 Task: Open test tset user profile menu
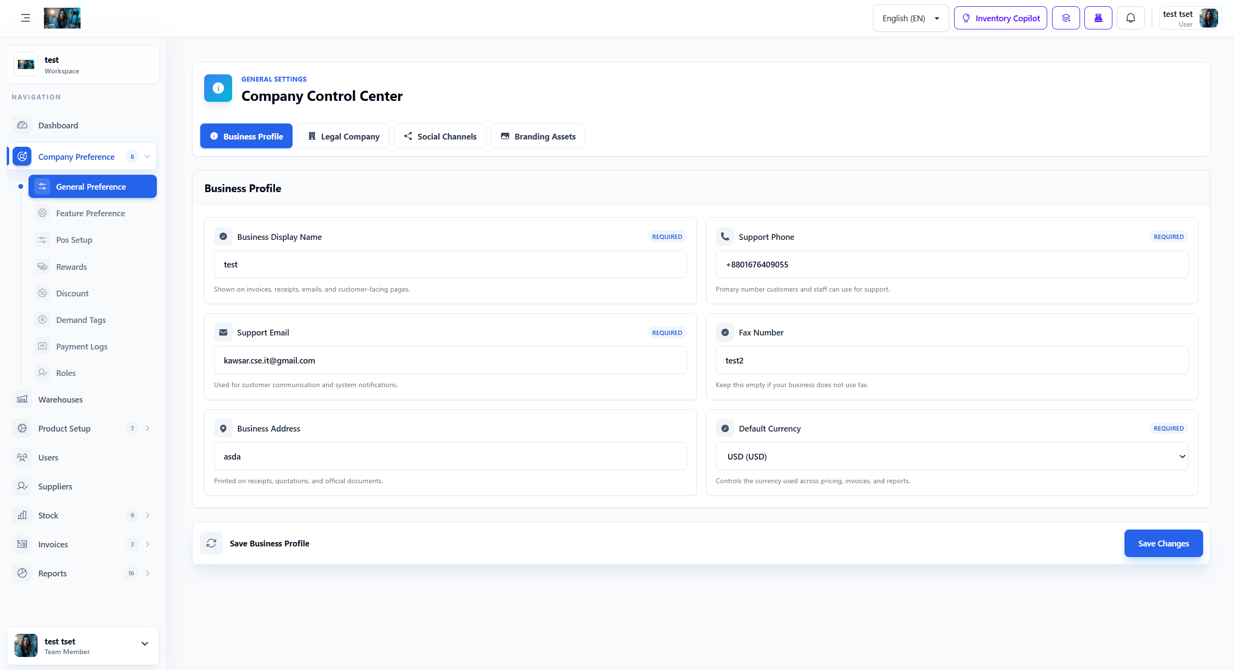pos(1190,18)
